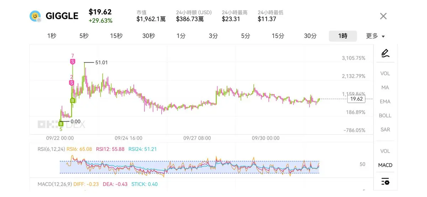Click the $19.62 header price
The width and height of the screenshot is (427, 197).
100,12
